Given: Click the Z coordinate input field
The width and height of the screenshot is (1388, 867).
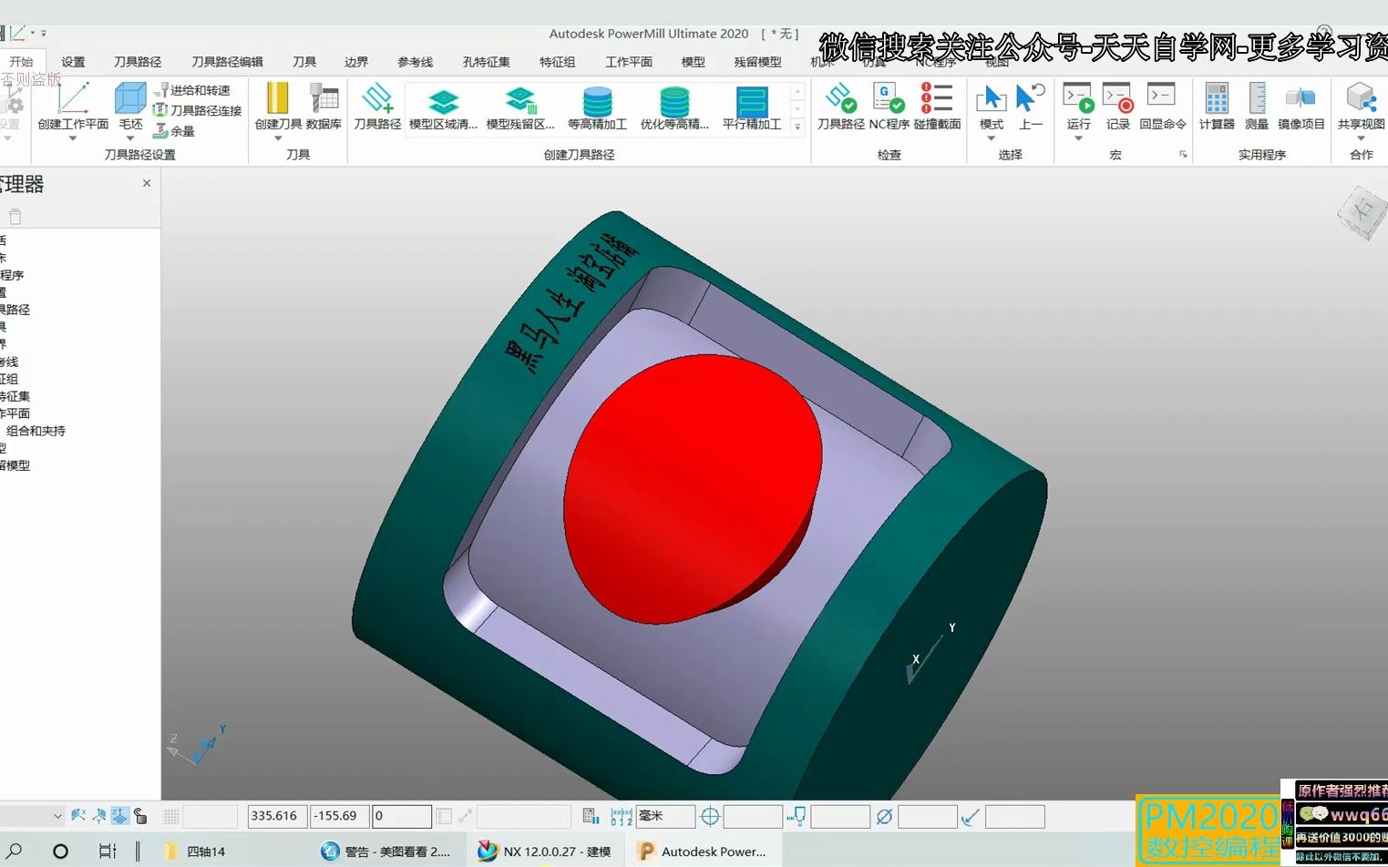Looking at the screenshot, I should (401, 816).
